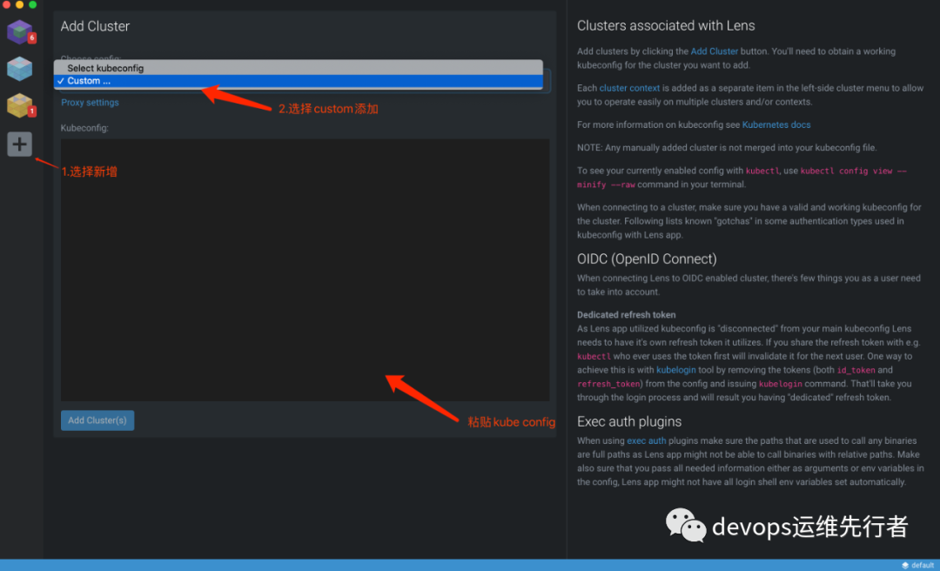Click the red macOS close window button
The width and height of the screenshot is (940, 571).
coord(6,5)
